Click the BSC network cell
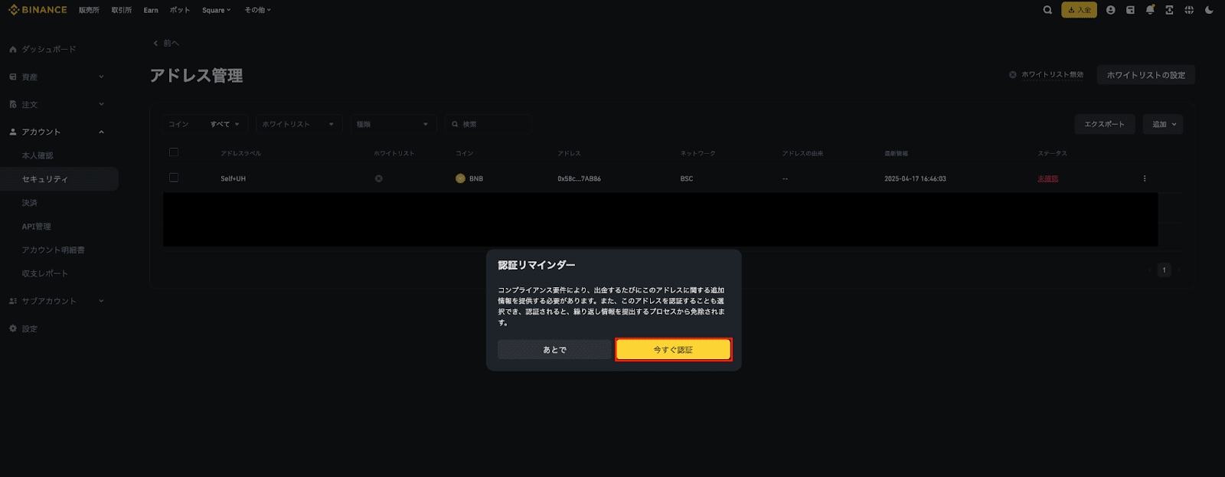This screenshot has height=477, width=1225. (687, 178)
